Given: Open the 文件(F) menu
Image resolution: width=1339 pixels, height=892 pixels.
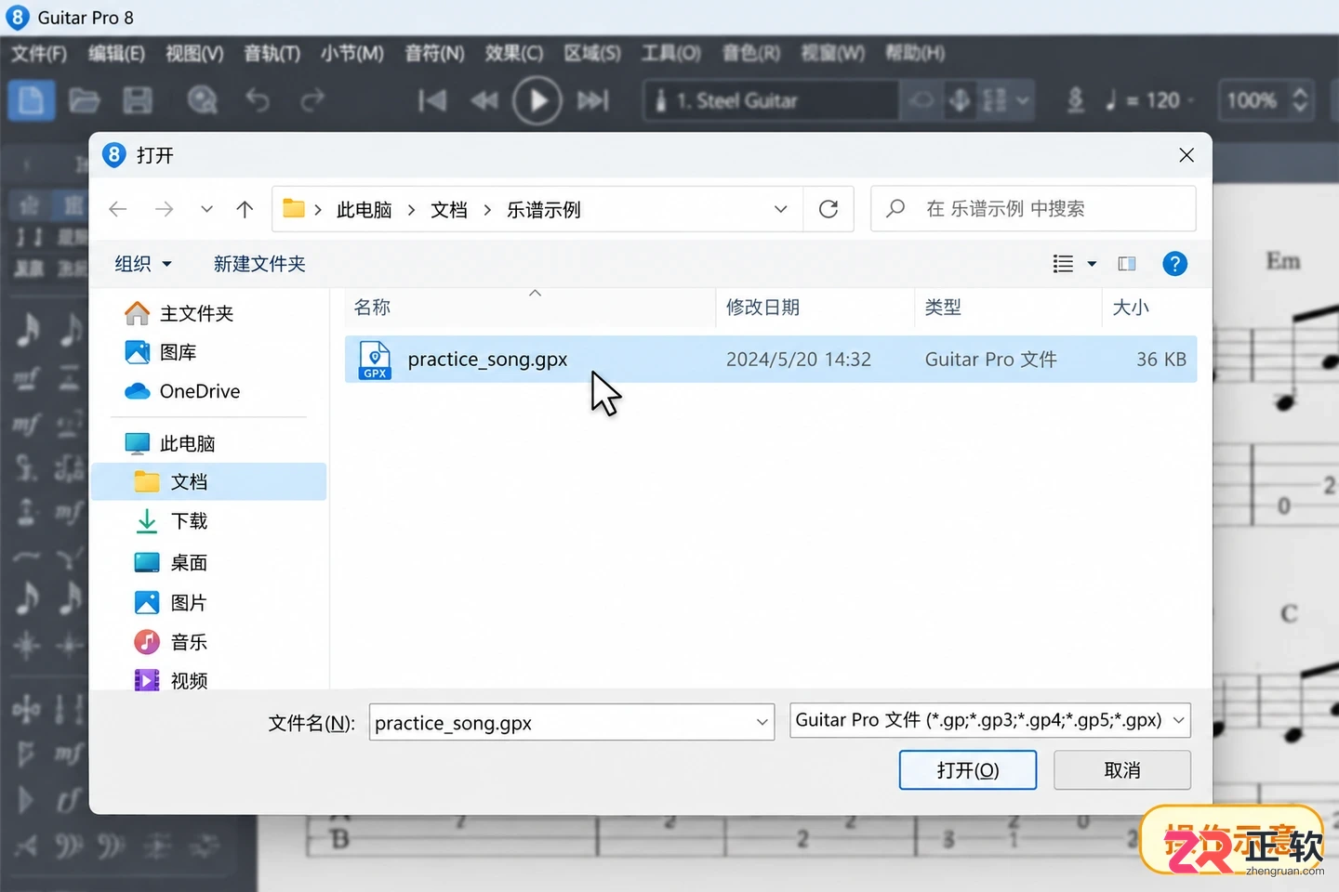Looking at the screenshot, I should (39, 54).
